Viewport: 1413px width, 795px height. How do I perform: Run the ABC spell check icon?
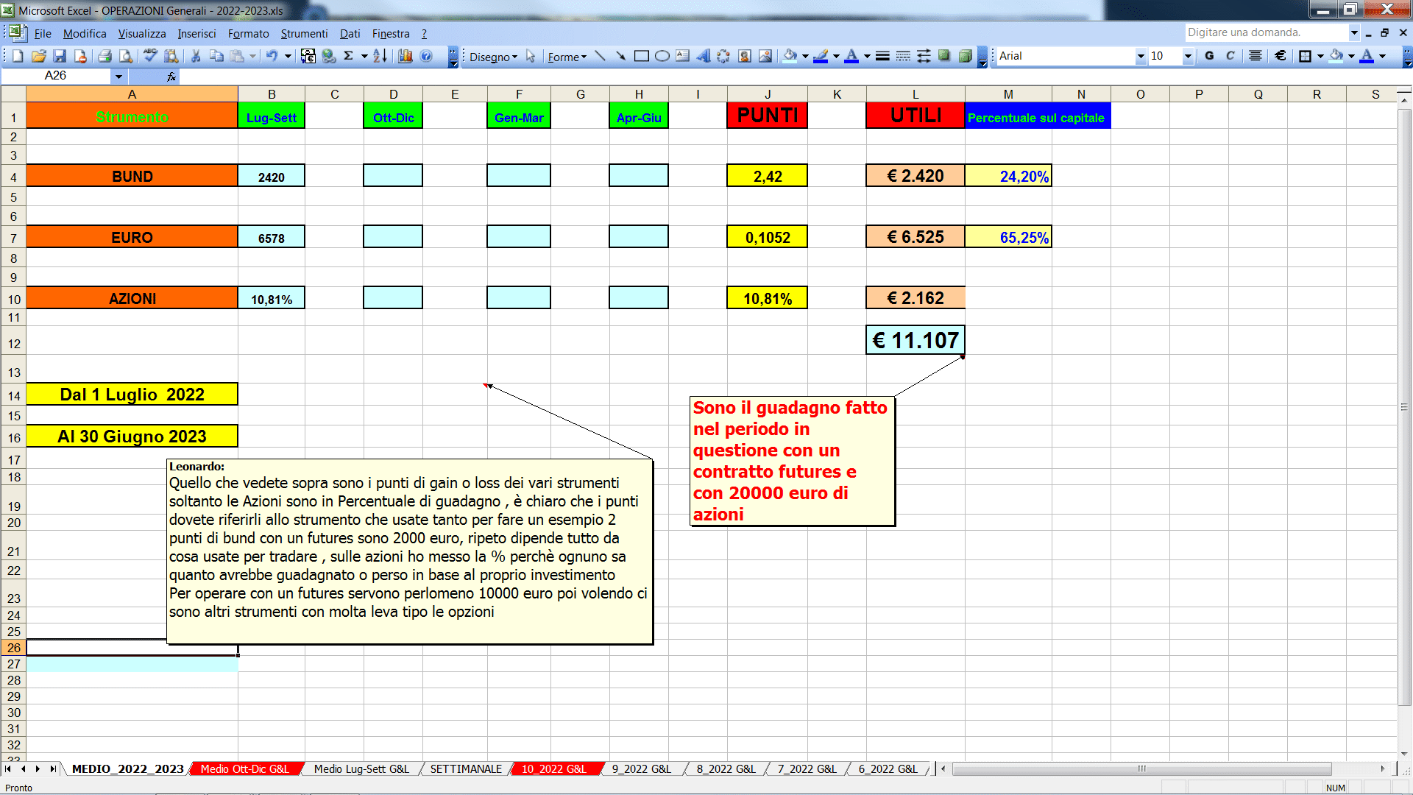pos(150,56)
